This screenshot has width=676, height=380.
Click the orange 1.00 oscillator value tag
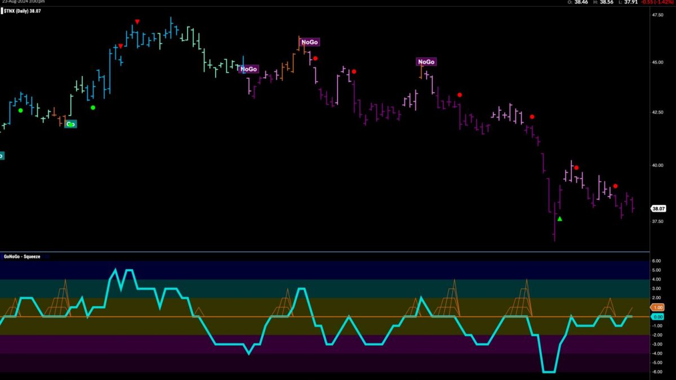[658, 307]
